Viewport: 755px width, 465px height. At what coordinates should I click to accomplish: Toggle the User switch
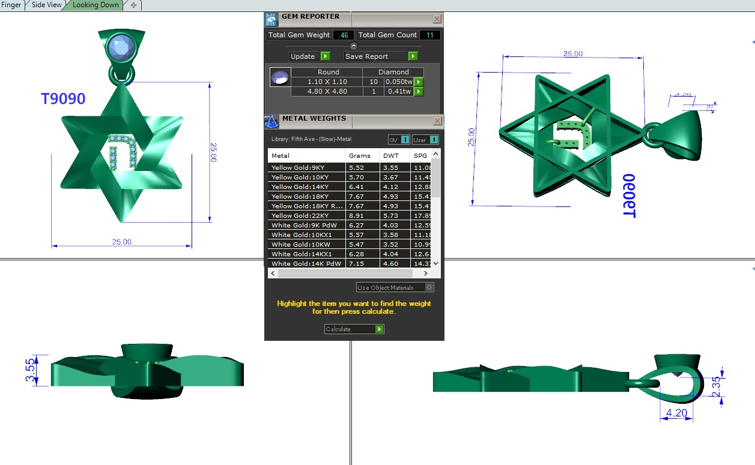click(433, 140)
